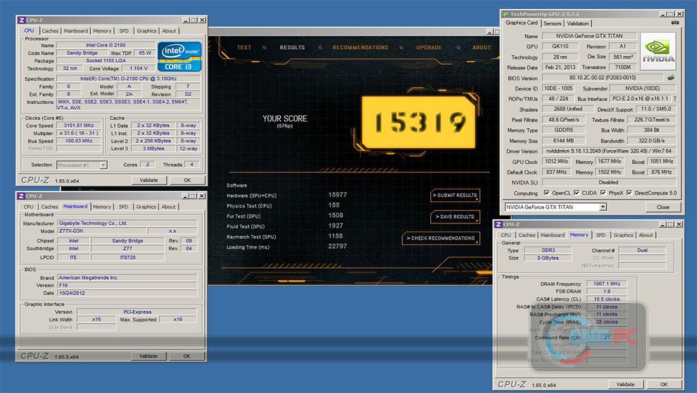
Task: Click the Multiplier value x 31.0 (16 - 31)
Action: pyautogui.click(x=79, y=133)
